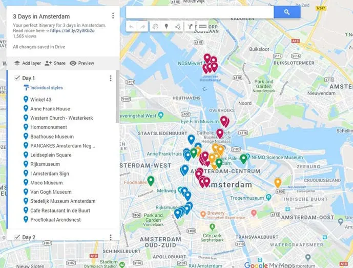This screenshot has width=353, height=268.
Task: Click the map title 3 Days in Amsterdam
Action: click(x=41, y=16)
